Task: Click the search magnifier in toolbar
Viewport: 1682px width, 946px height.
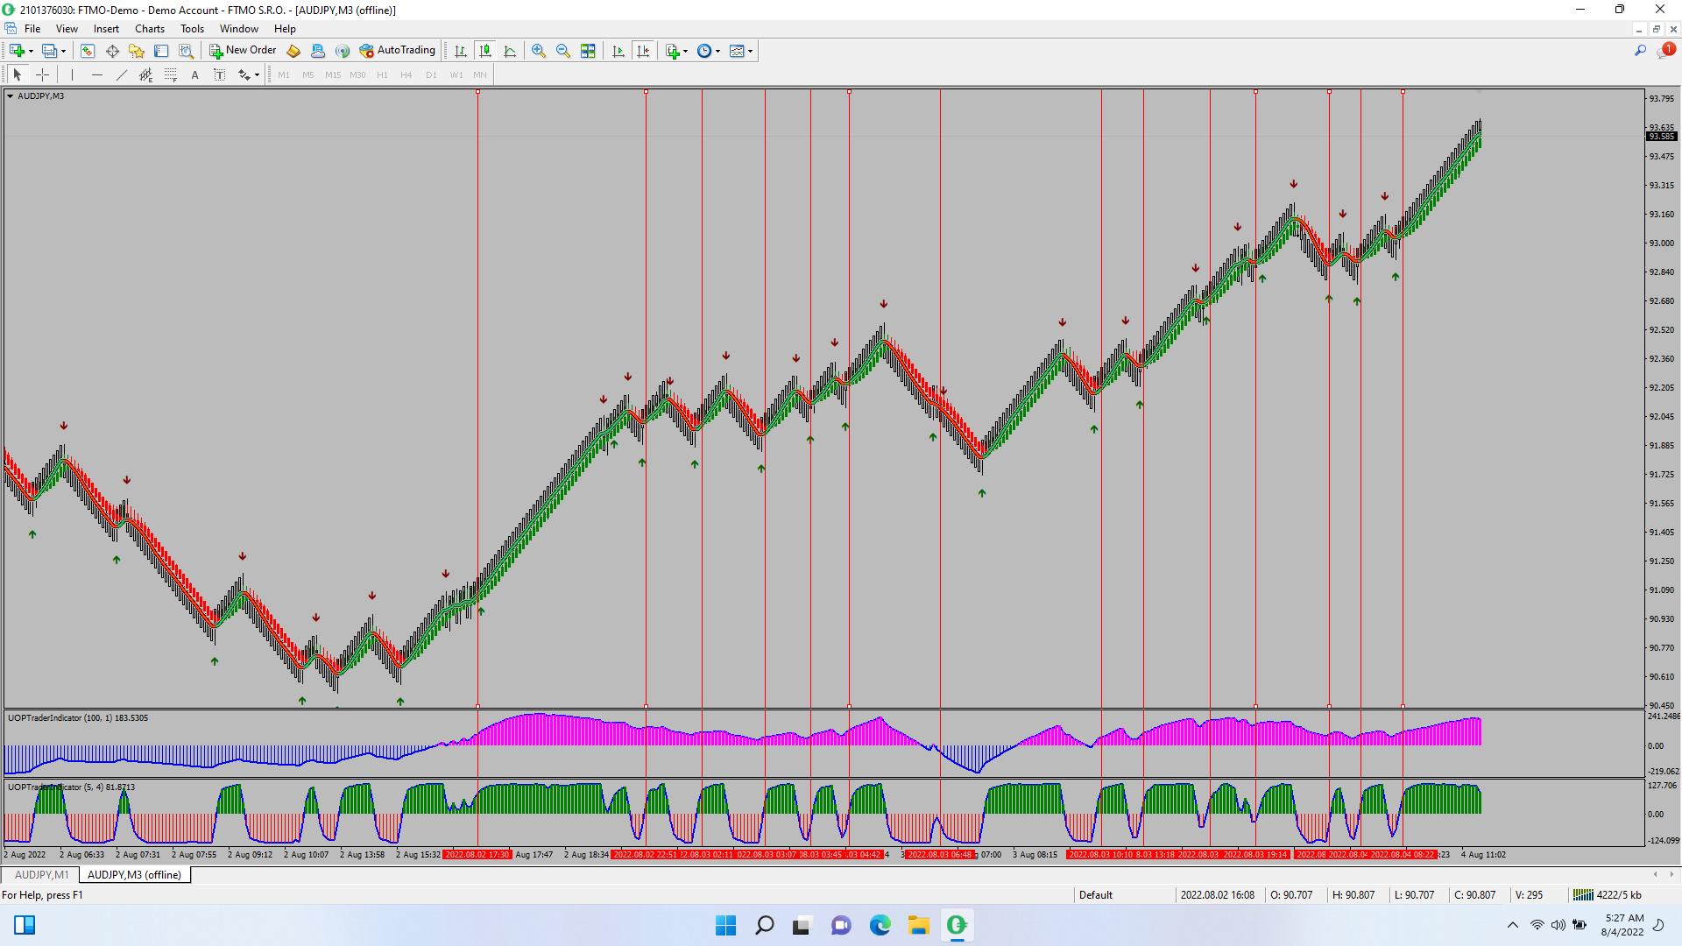Action: [x=1640, y=51]
